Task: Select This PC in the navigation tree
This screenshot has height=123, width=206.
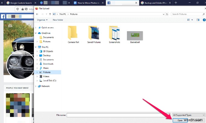Action: coord(45,47)
